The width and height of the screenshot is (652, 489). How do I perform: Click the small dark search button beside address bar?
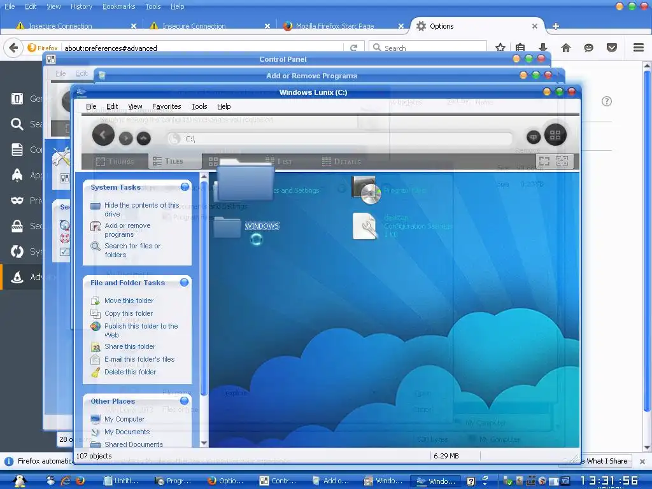point(534,137)
